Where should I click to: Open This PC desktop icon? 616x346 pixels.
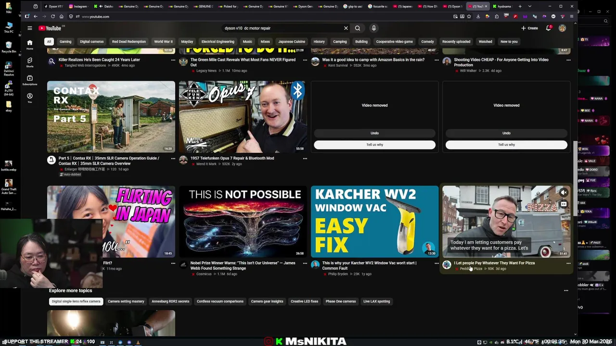pos(8,27)
